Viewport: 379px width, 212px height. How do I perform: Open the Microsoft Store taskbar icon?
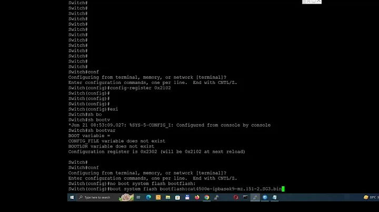pyautogui.click(x=177, y=197)
